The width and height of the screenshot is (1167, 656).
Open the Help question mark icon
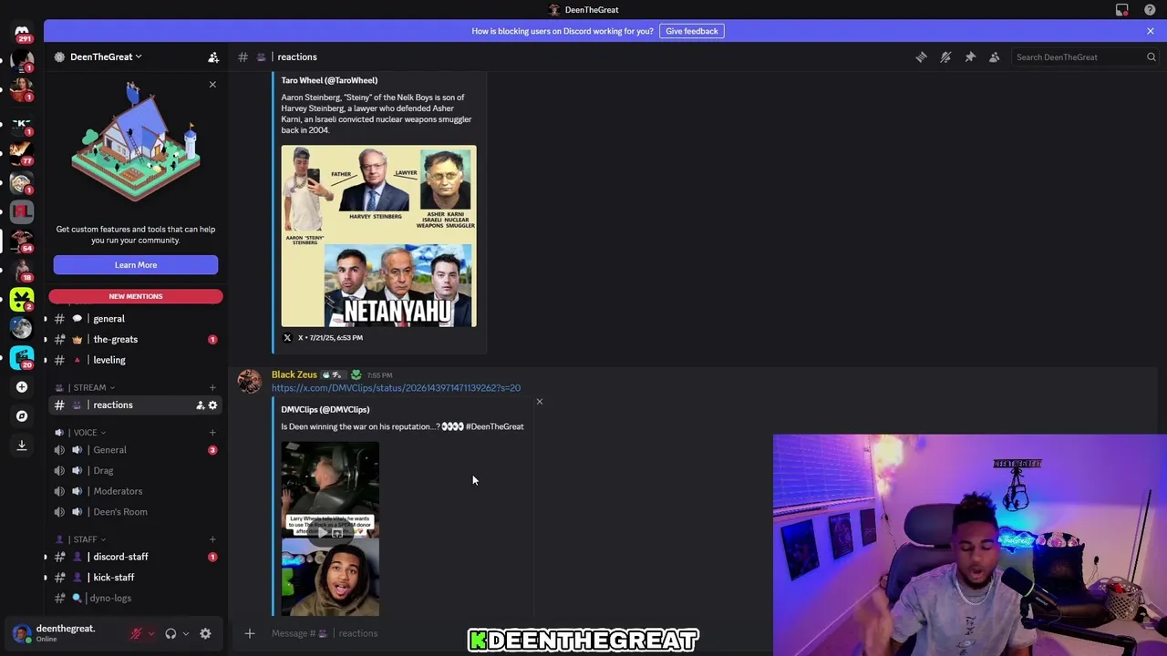click(x=1150, y=10)
